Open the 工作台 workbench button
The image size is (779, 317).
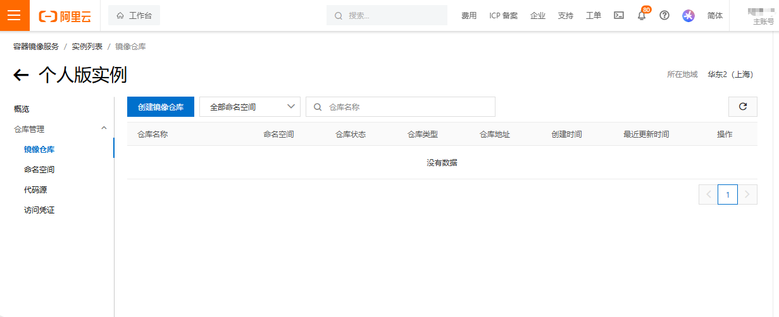pos(134,15)
